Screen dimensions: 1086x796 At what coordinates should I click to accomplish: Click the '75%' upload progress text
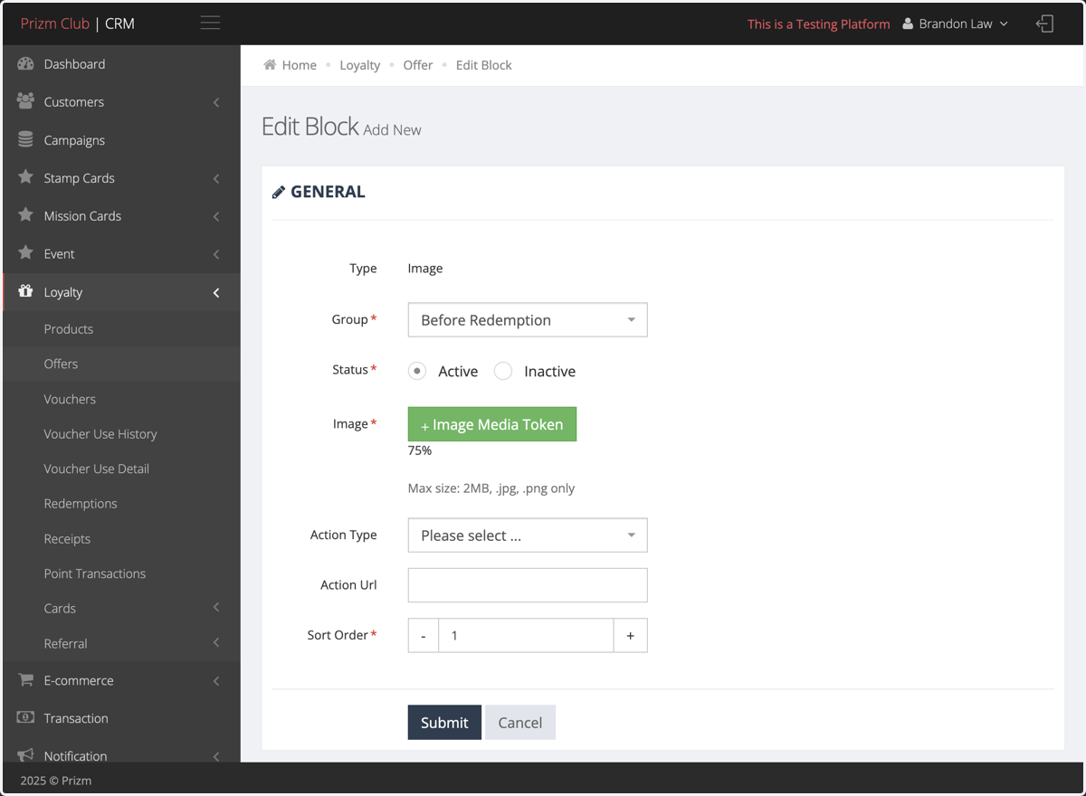(x=420, y=450)
